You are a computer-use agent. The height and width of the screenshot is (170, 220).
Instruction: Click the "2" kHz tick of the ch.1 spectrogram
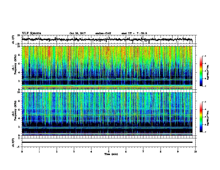coord(19,81)
